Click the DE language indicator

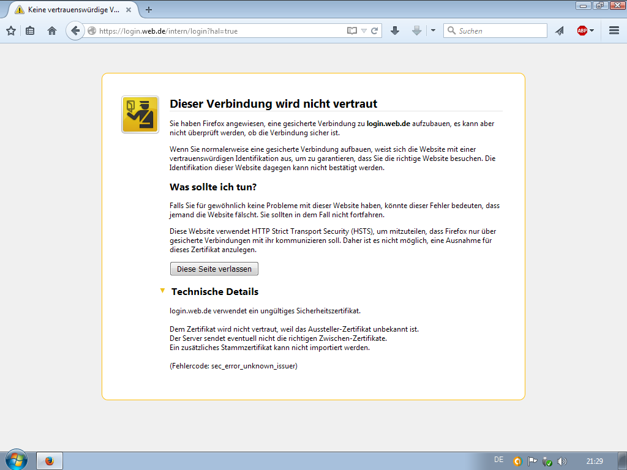click(x=498, y=460)
